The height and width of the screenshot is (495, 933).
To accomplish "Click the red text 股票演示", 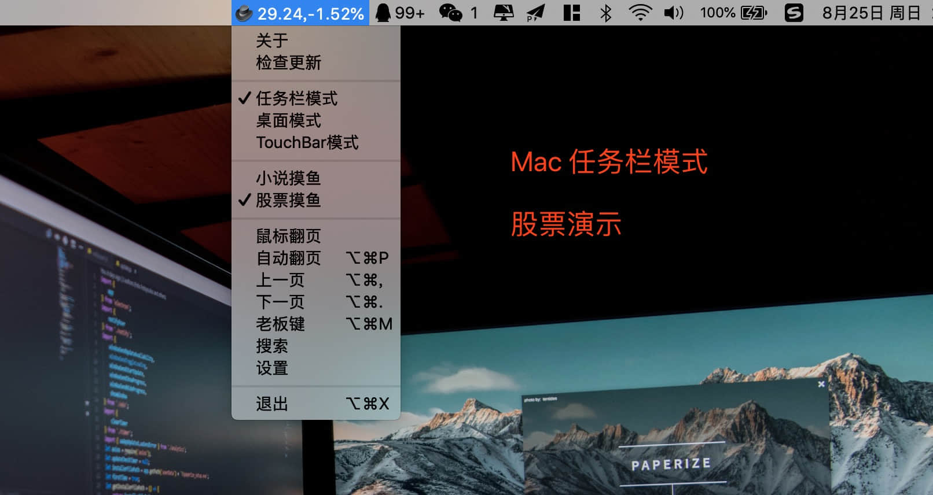I will tap(566, 224).
